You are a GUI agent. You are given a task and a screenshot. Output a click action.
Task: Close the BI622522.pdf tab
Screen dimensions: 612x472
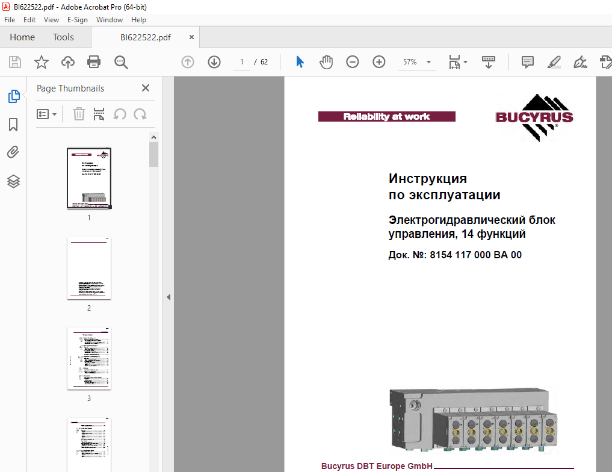(191, 37)
